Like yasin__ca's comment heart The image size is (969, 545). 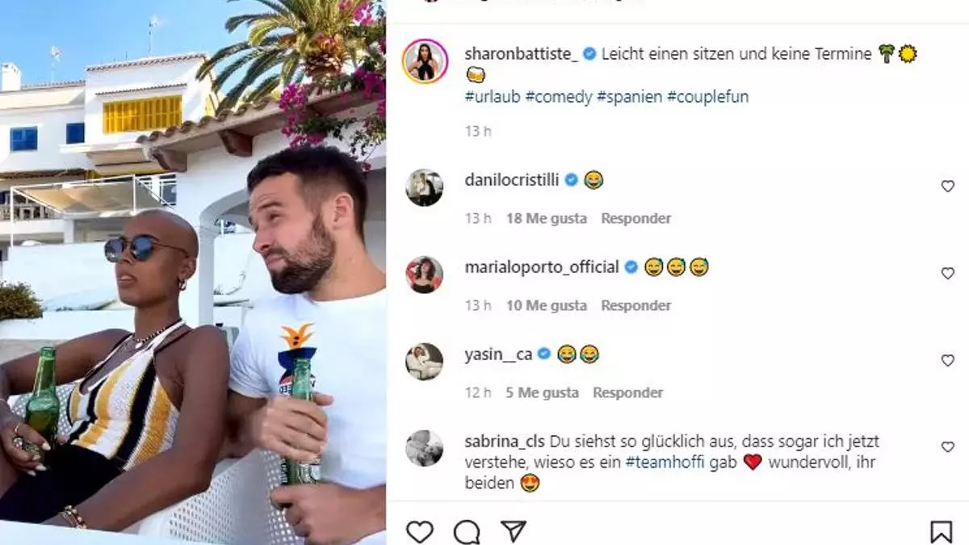(948, 361)
